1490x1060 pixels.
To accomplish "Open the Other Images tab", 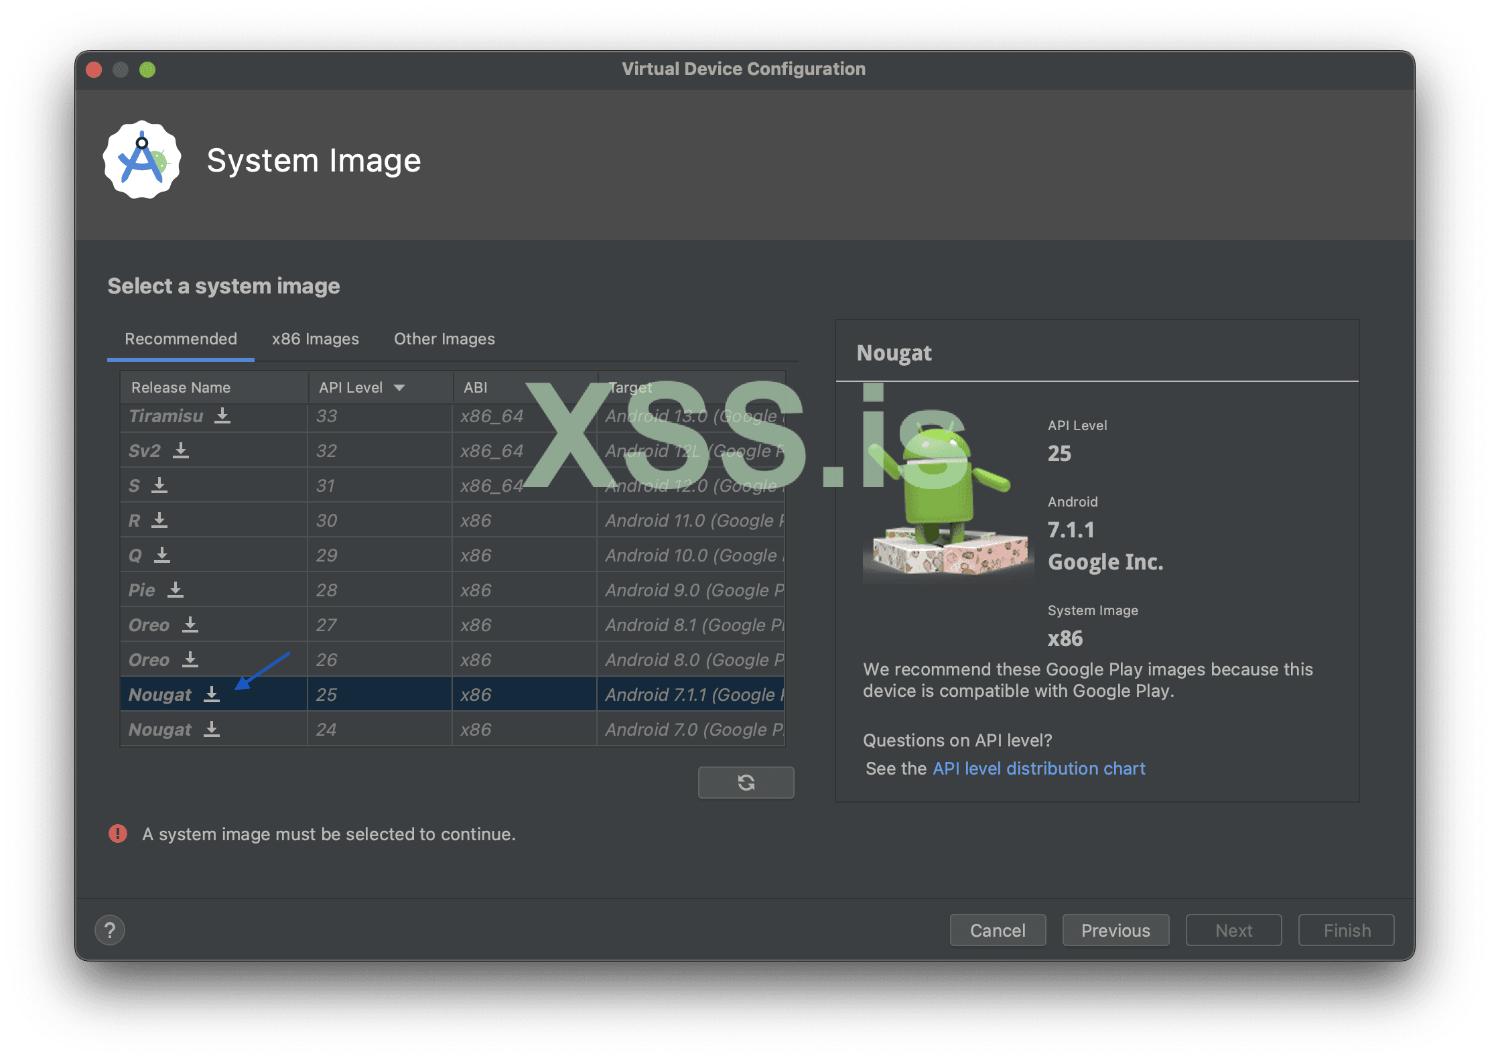I will pos(444,339).
